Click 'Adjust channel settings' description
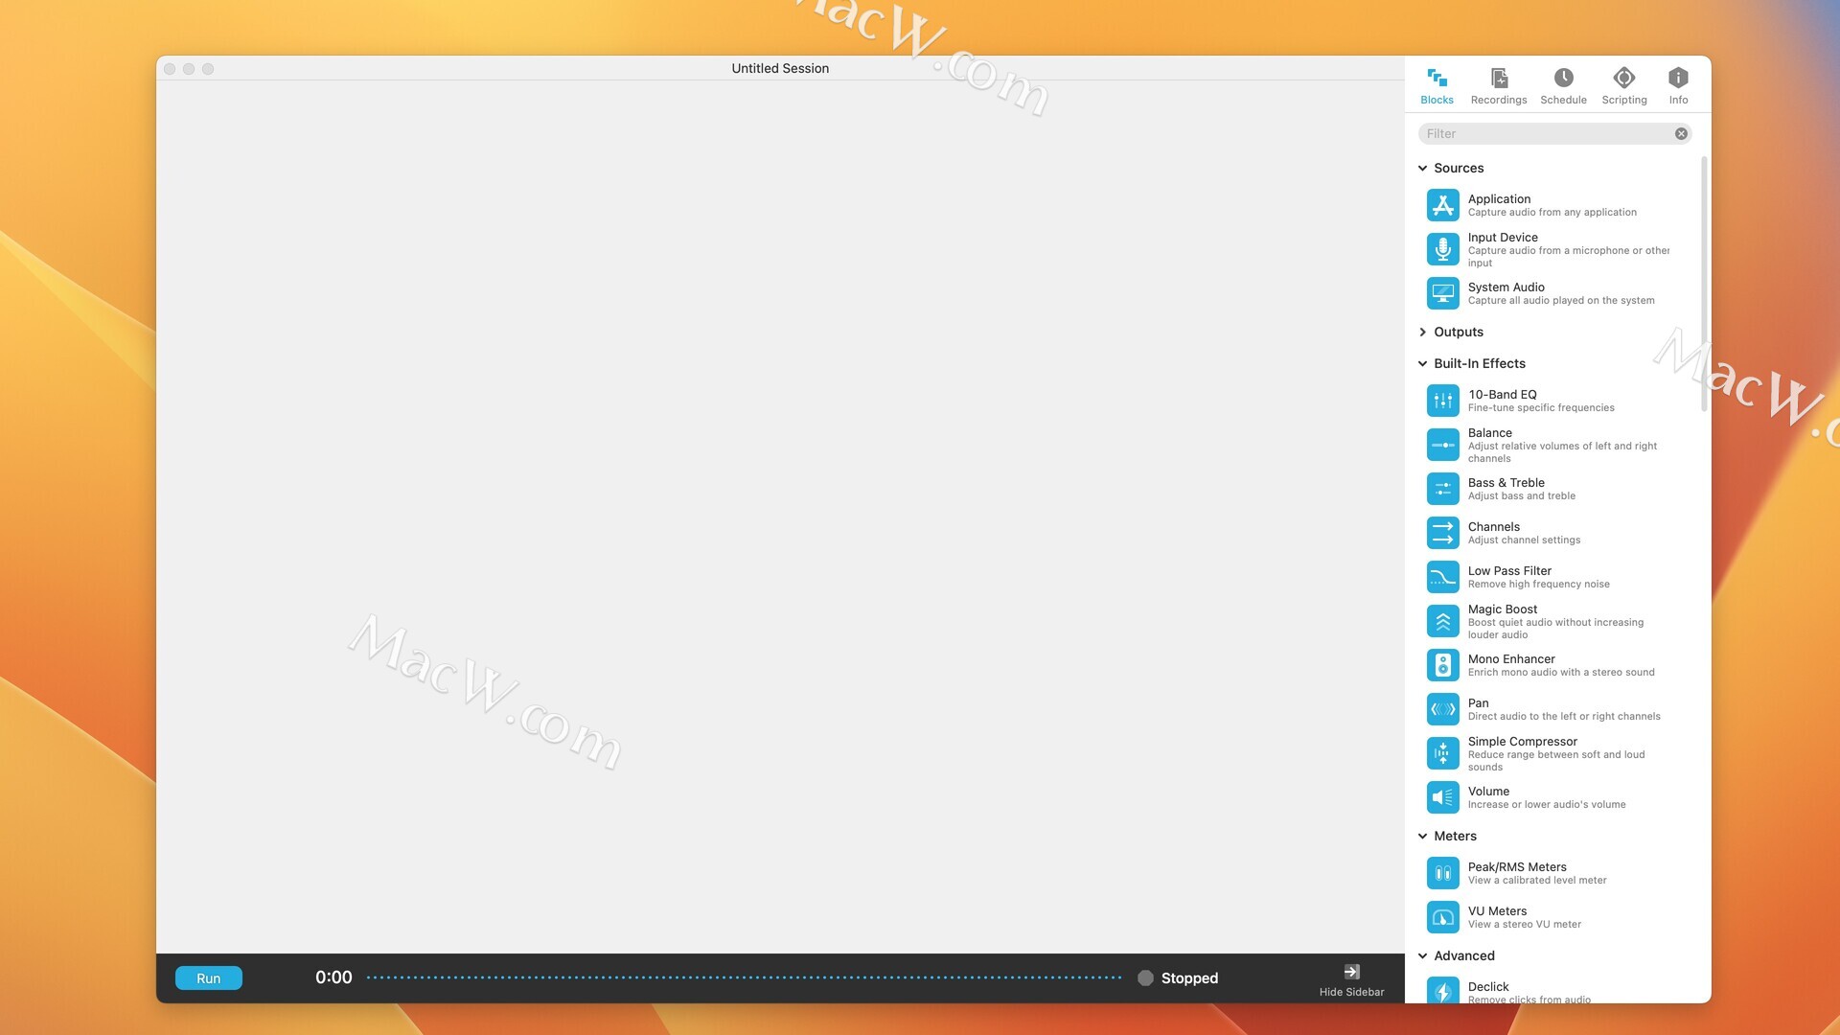Viewport: 1840px width, 1035px height. click(x=1524, y=540)
